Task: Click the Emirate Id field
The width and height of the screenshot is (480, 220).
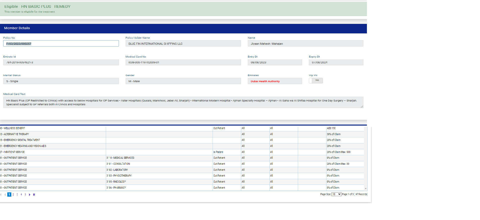Action: [x=61, y=62]
